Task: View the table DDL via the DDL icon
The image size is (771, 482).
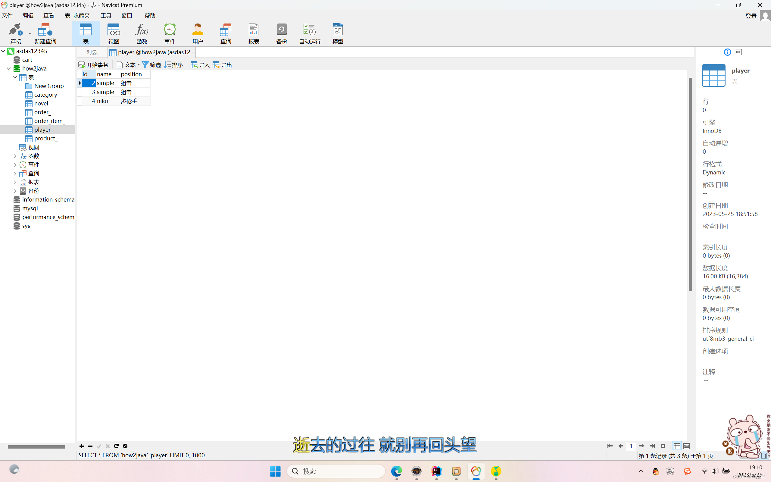Action: tap(738, 52)
